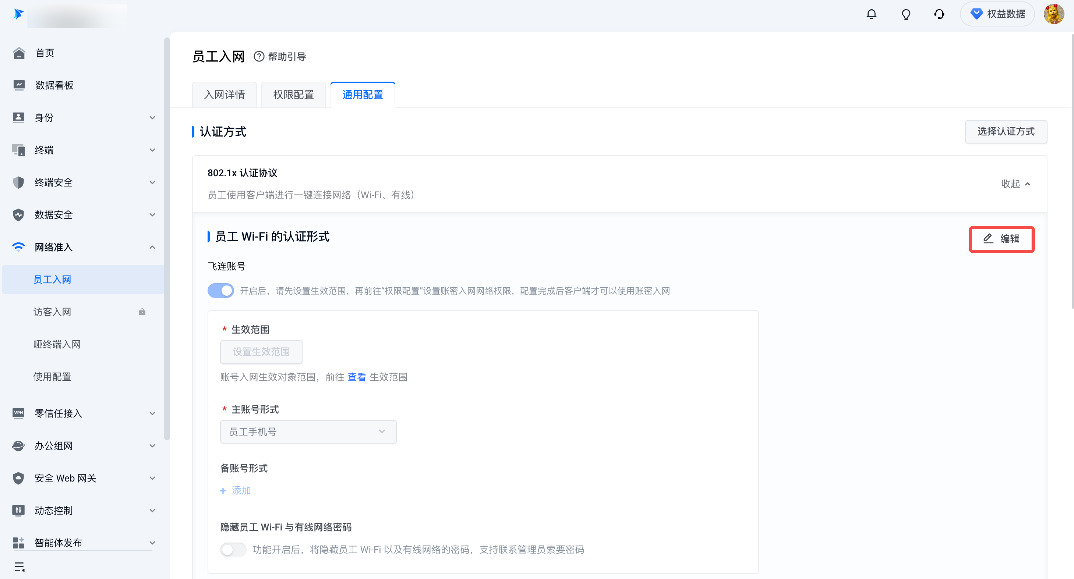
Task: Click the collapse sidebar menu icon
Action: pyautogui.click(x=20, y=566)
